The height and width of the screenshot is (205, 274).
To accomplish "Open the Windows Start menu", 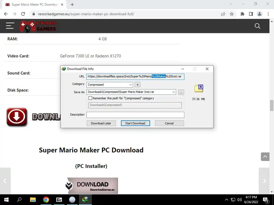I will tap(6, 200).
